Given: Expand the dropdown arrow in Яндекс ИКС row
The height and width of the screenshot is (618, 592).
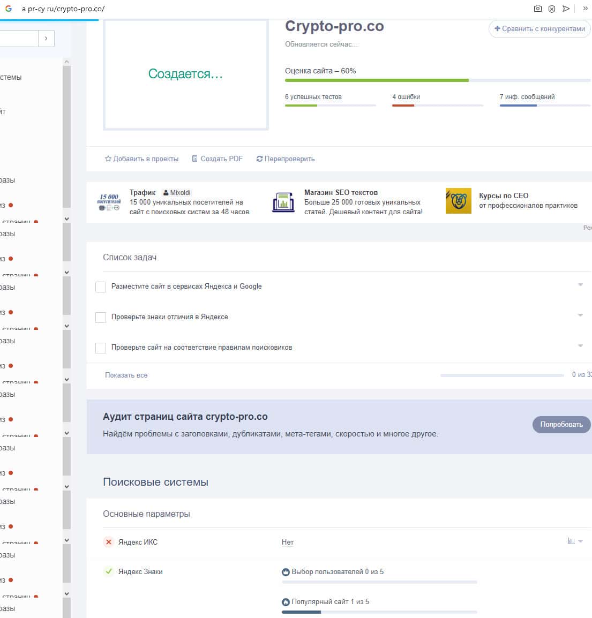Looking at the screenshot, I should click(x=581, y=541).
